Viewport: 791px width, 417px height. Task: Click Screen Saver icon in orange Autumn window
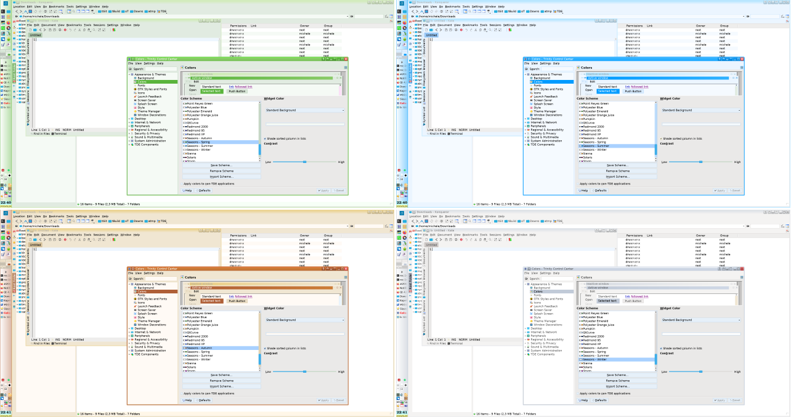[135, 310]
